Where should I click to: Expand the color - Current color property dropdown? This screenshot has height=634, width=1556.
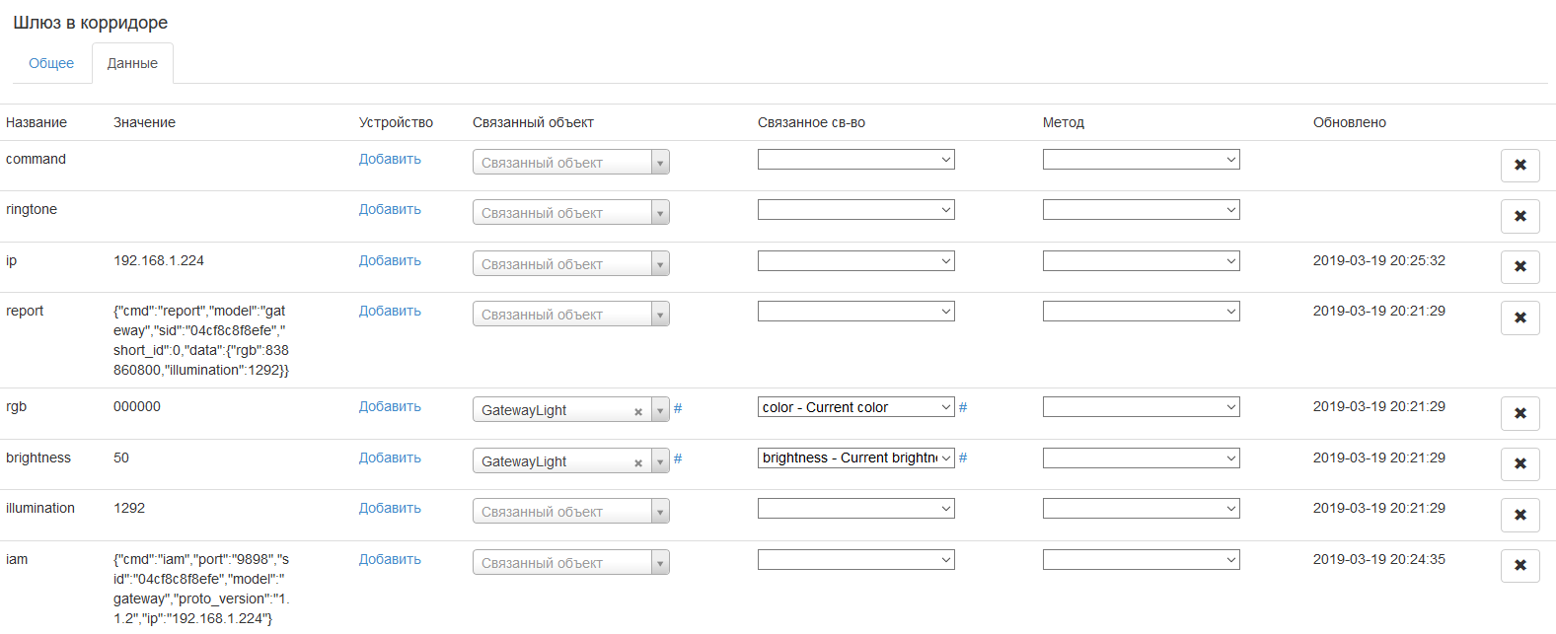tap(855, 407)
